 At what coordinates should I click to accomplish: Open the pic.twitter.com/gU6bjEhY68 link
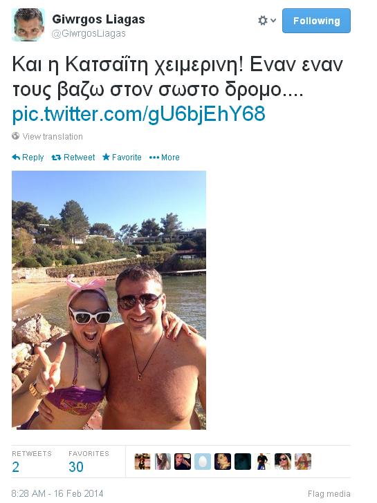pyautogui.click(x=139, y=114)
